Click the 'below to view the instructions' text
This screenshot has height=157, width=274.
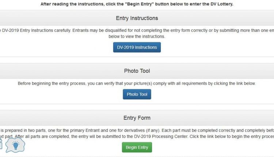(x=137, y=37)
